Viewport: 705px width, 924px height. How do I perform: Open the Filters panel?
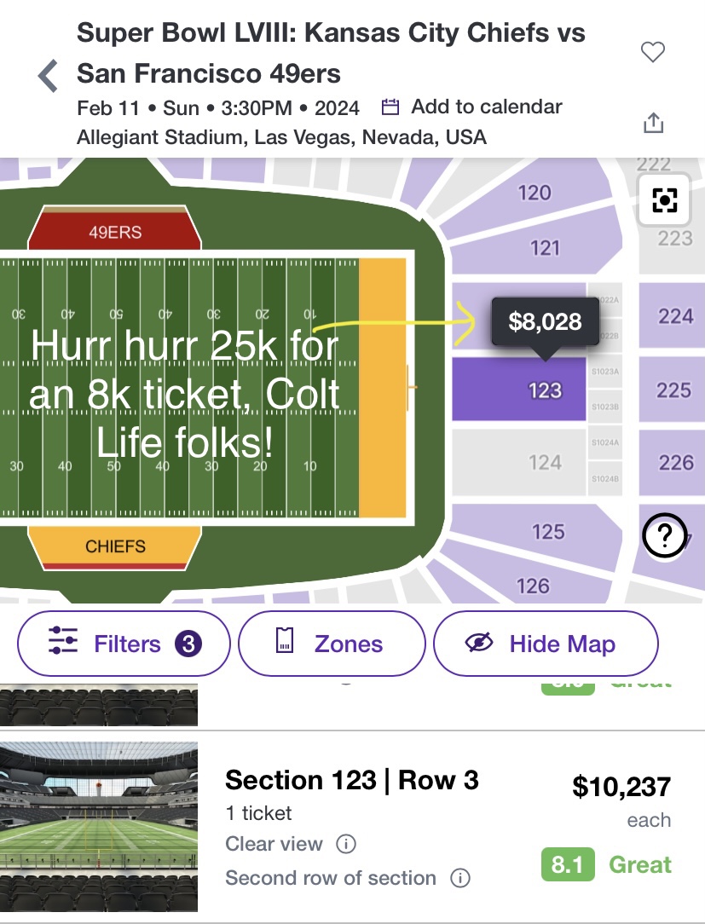pyautogui.click(x=124, y=644)
